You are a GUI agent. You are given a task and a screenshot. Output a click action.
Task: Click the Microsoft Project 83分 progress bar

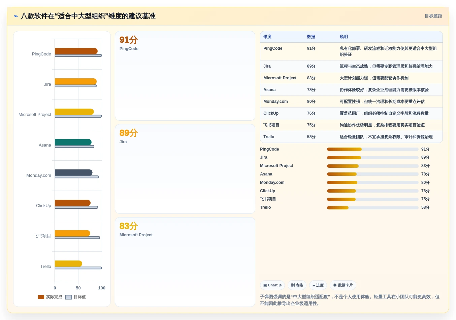point(372,166)
